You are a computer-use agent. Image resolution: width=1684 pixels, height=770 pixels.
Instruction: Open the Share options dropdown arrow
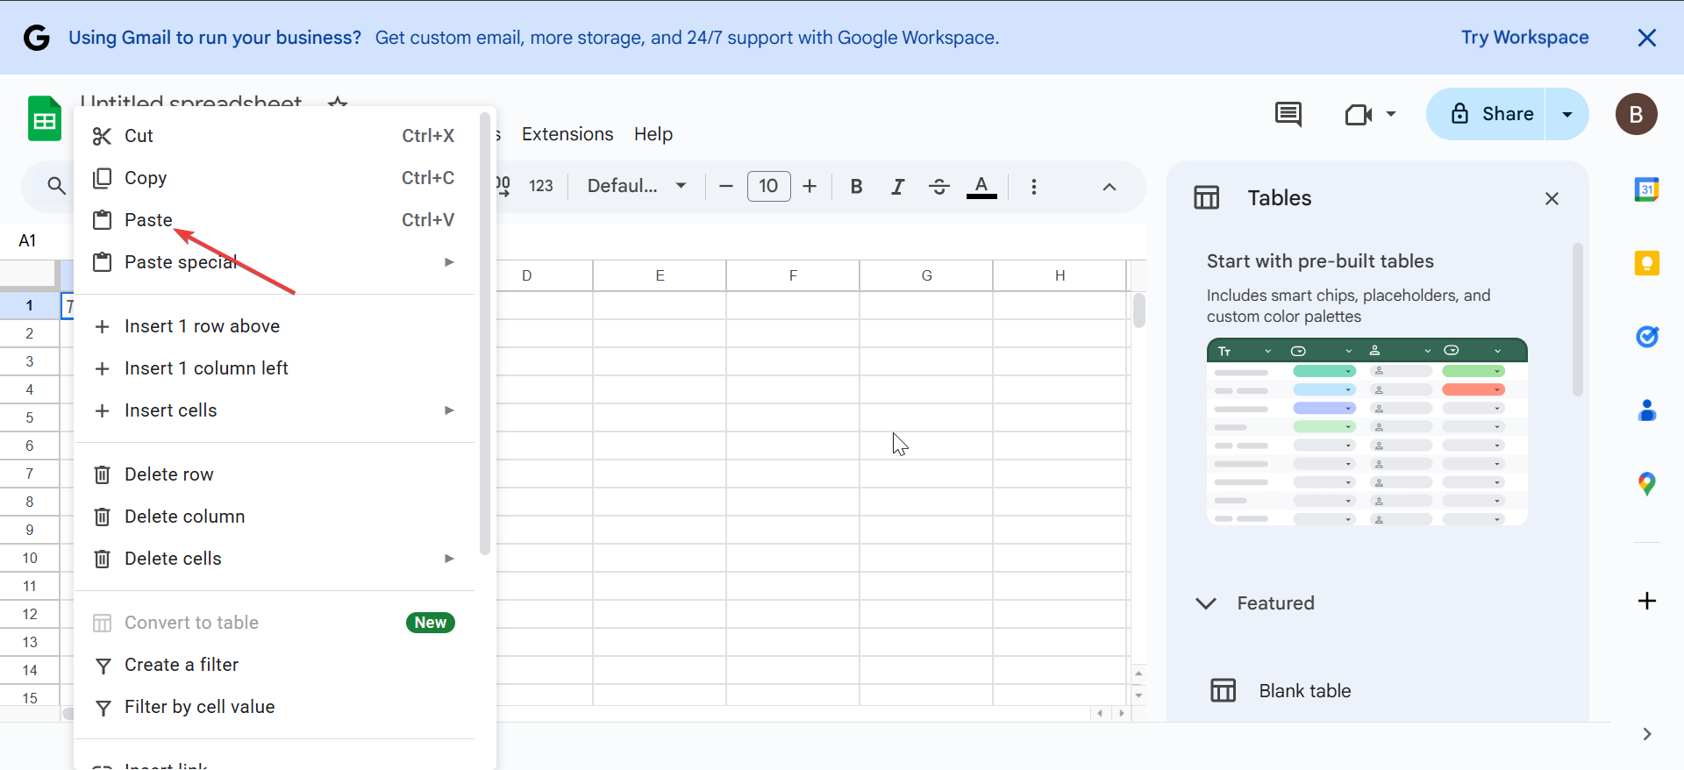coord(1567,114)
